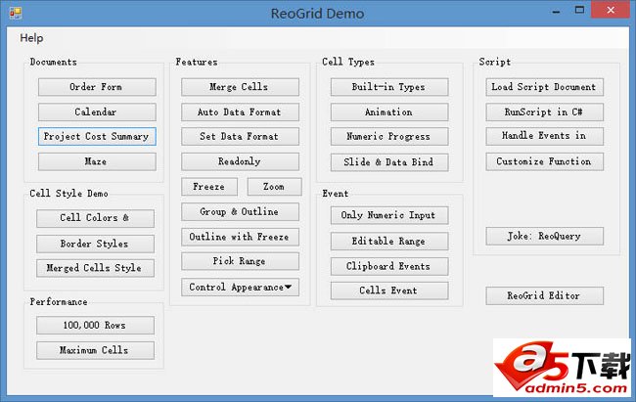Open the Cells Event demo
636x402 pixels.
[389, 290]
